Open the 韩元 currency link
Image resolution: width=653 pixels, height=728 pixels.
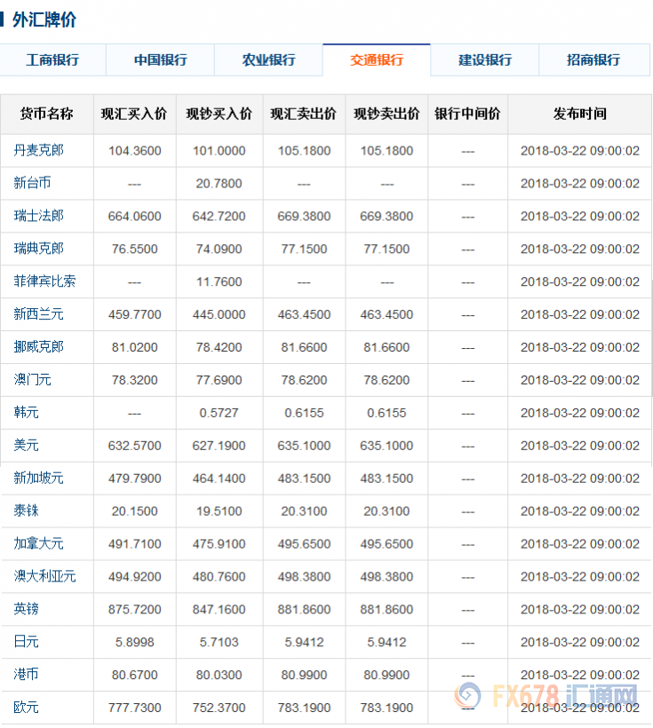(26, 412)
